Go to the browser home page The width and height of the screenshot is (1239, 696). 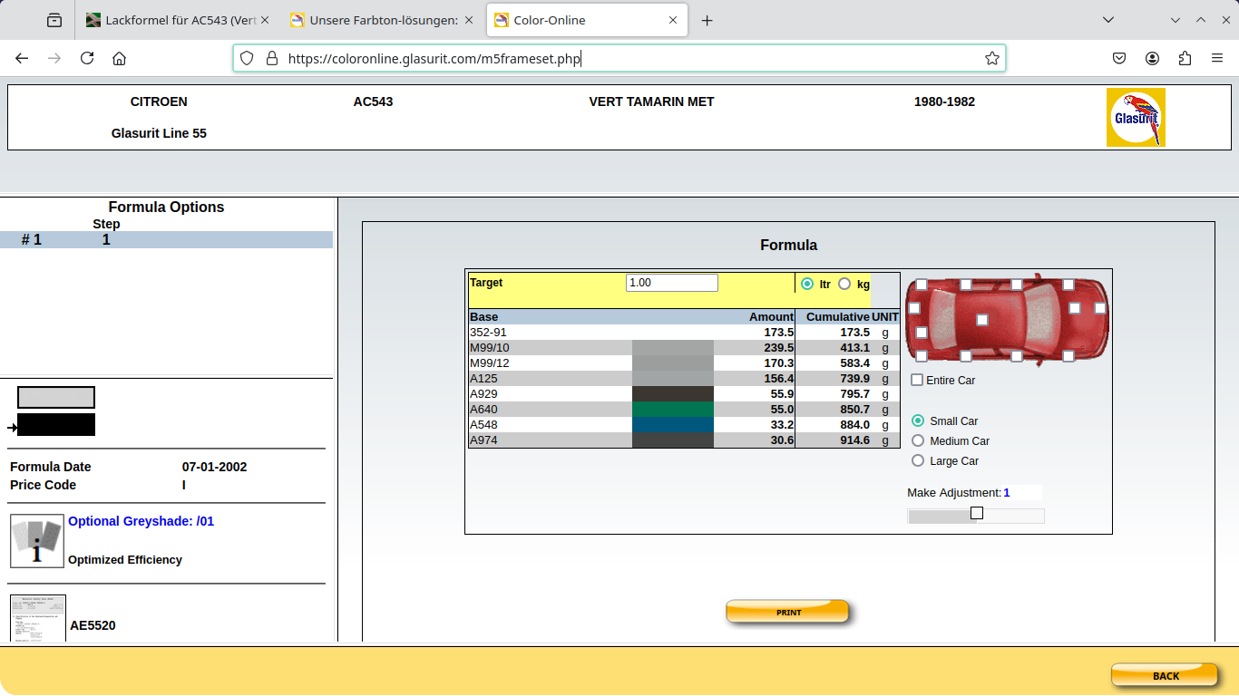(119, 58)
